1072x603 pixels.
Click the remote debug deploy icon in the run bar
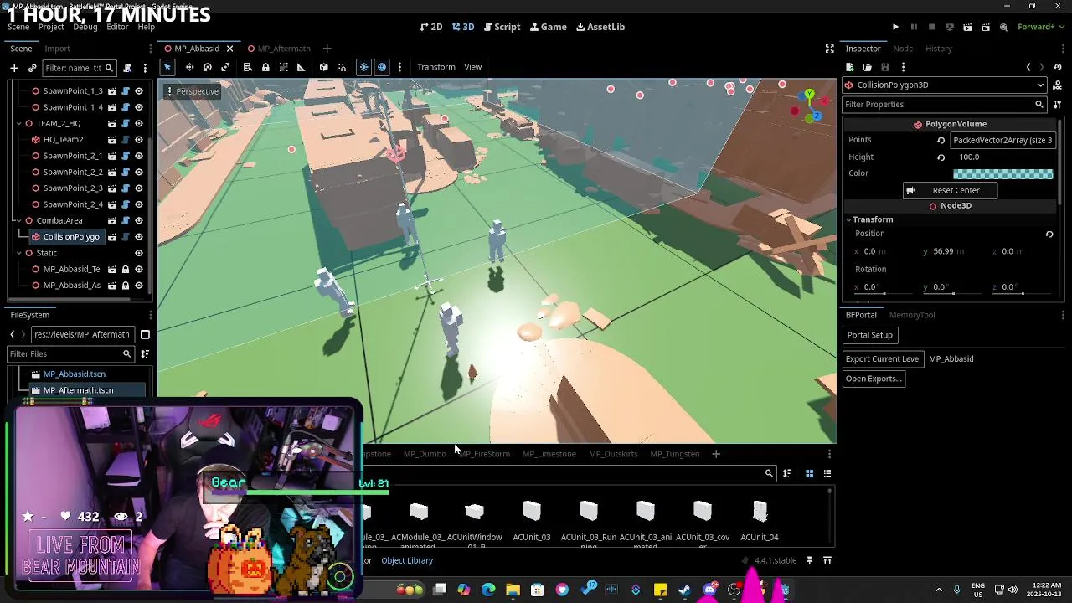(950, 27)
